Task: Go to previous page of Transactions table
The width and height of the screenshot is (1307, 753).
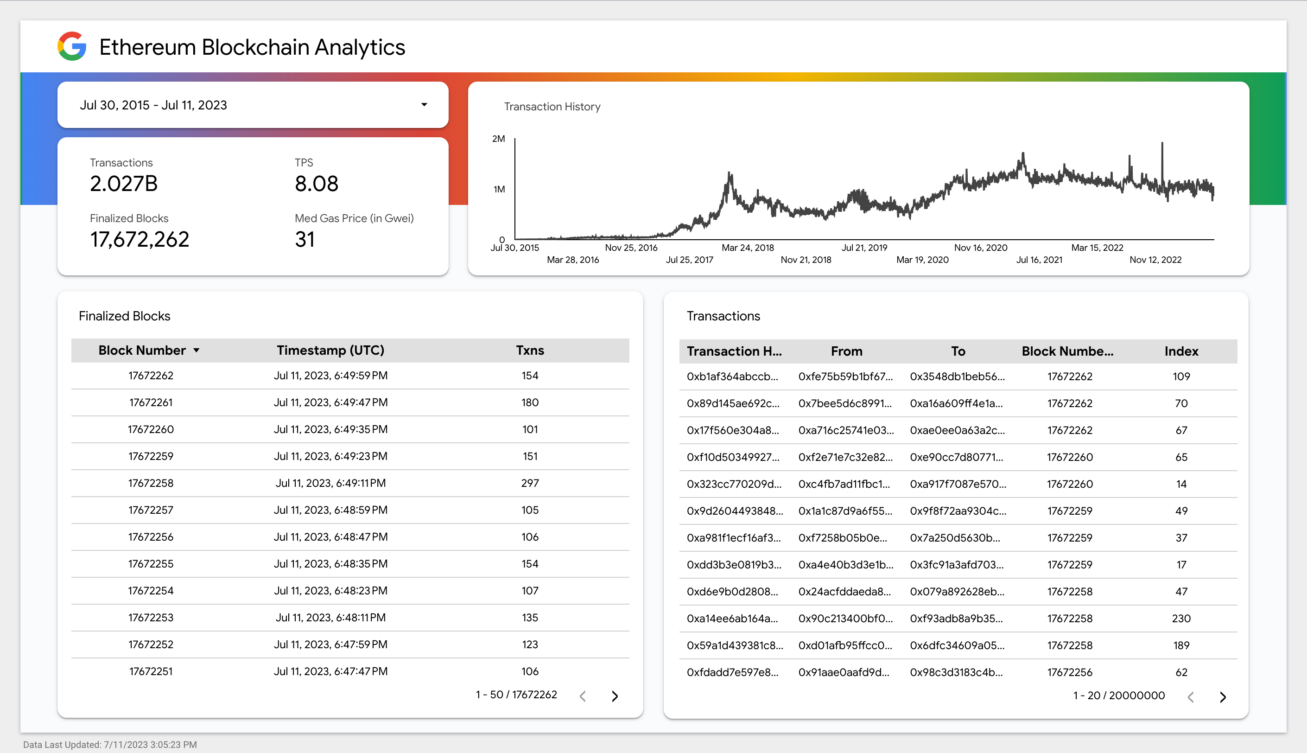Action: click(x=1191, y=697)
